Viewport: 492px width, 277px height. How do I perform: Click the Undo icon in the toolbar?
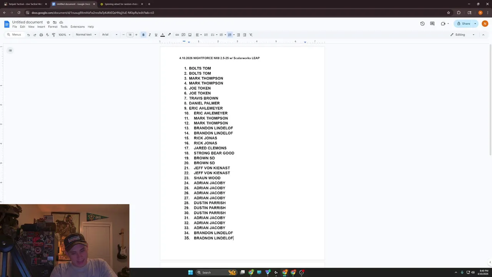pyautogui.click(x=28, y=35)
